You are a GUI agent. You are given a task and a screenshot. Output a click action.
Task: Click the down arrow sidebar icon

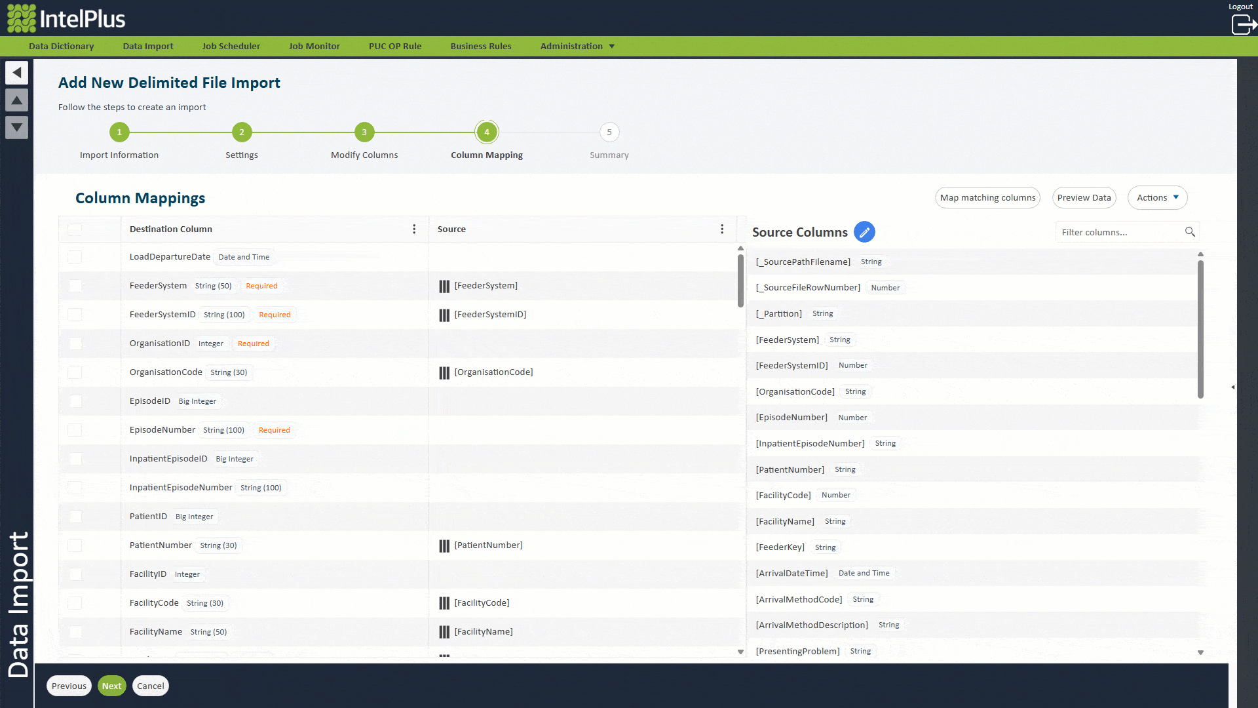tap(17, 127)
